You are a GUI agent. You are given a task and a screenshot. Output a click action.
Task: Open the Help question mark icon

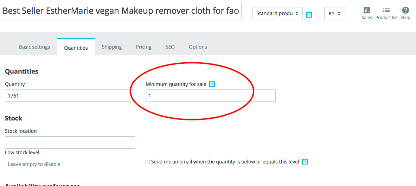[405, 10]
